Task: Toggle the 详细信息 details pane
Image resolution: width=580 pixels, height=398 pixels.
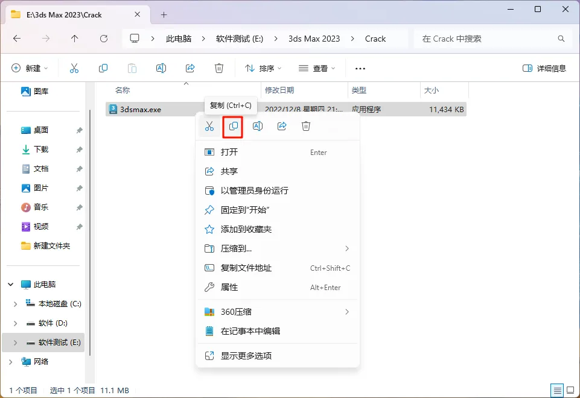Action: (x=544, y=68)
